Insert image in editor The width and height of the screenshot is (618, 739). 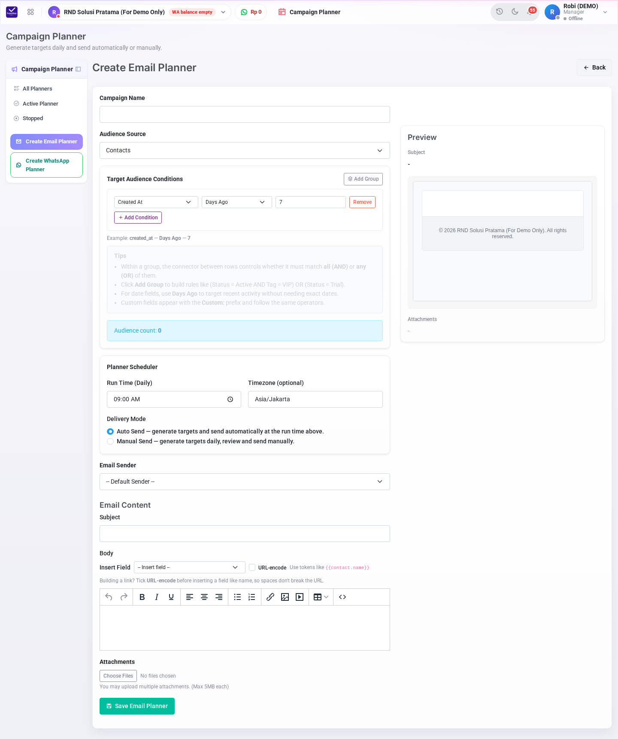pos(285,597)
